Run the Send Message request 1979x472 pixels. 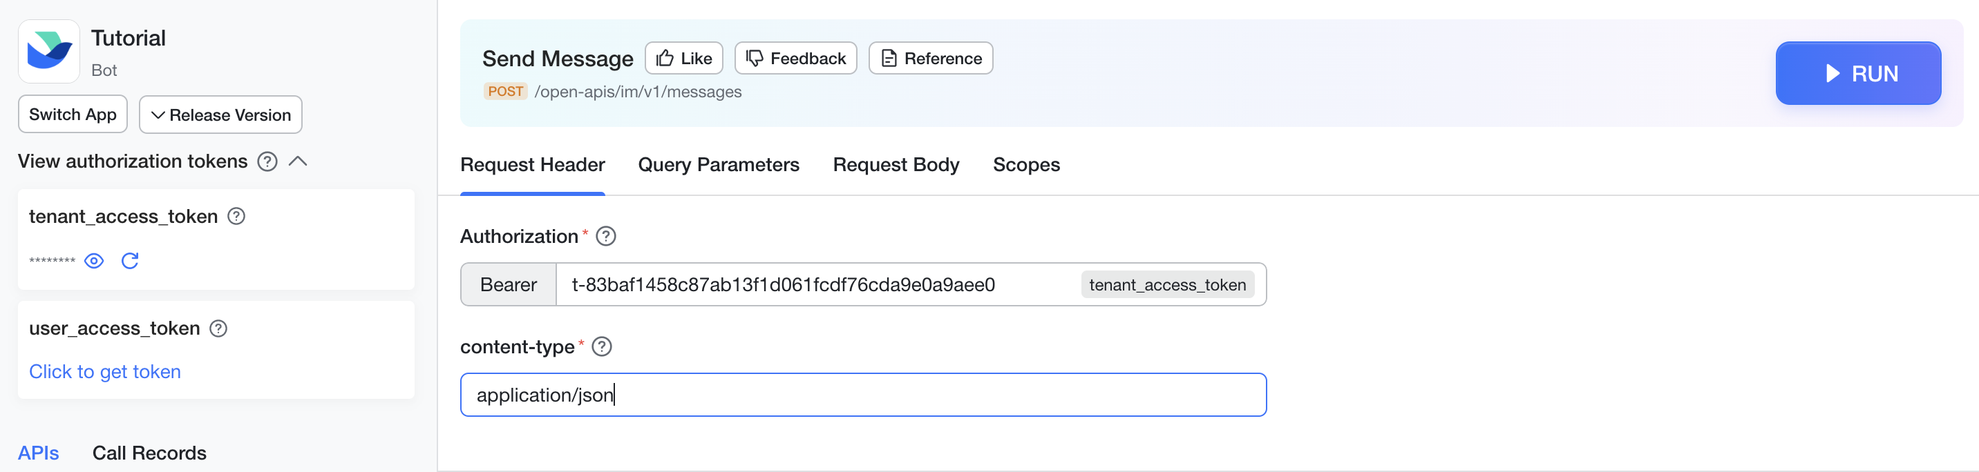1857,74
